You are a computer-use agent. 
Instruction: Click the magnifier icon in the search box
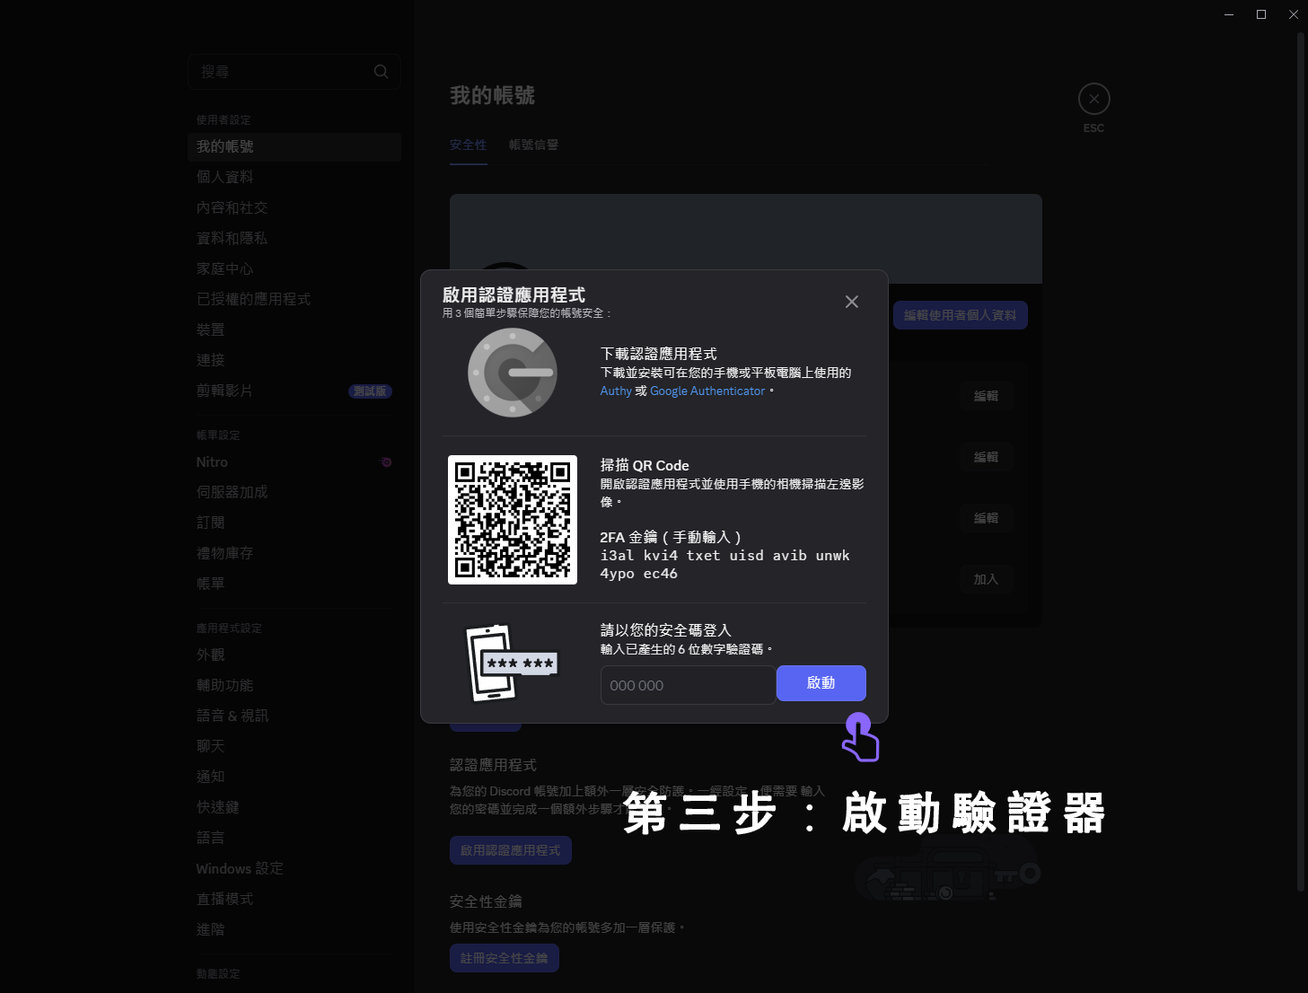point(382,72)
